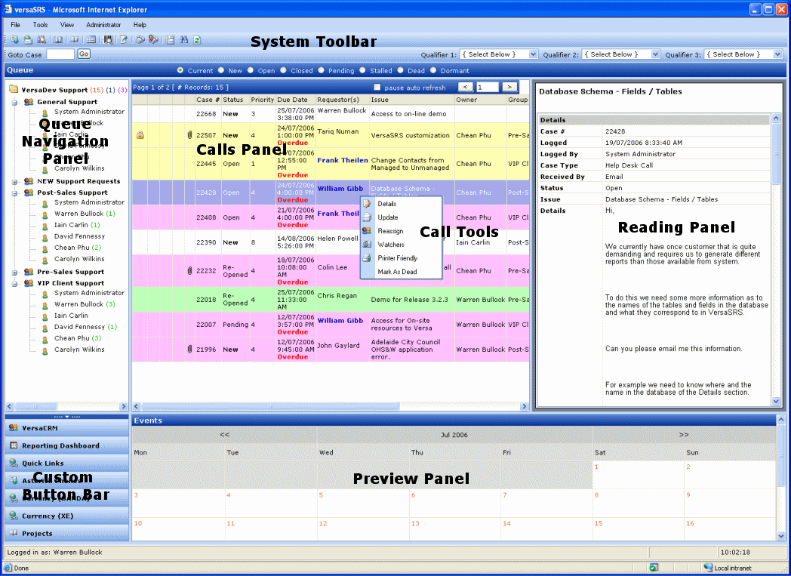Screen dimensions: 791x576
Task: Click the Reassign people icon in context menu
Action: click(x=367, y=230)
